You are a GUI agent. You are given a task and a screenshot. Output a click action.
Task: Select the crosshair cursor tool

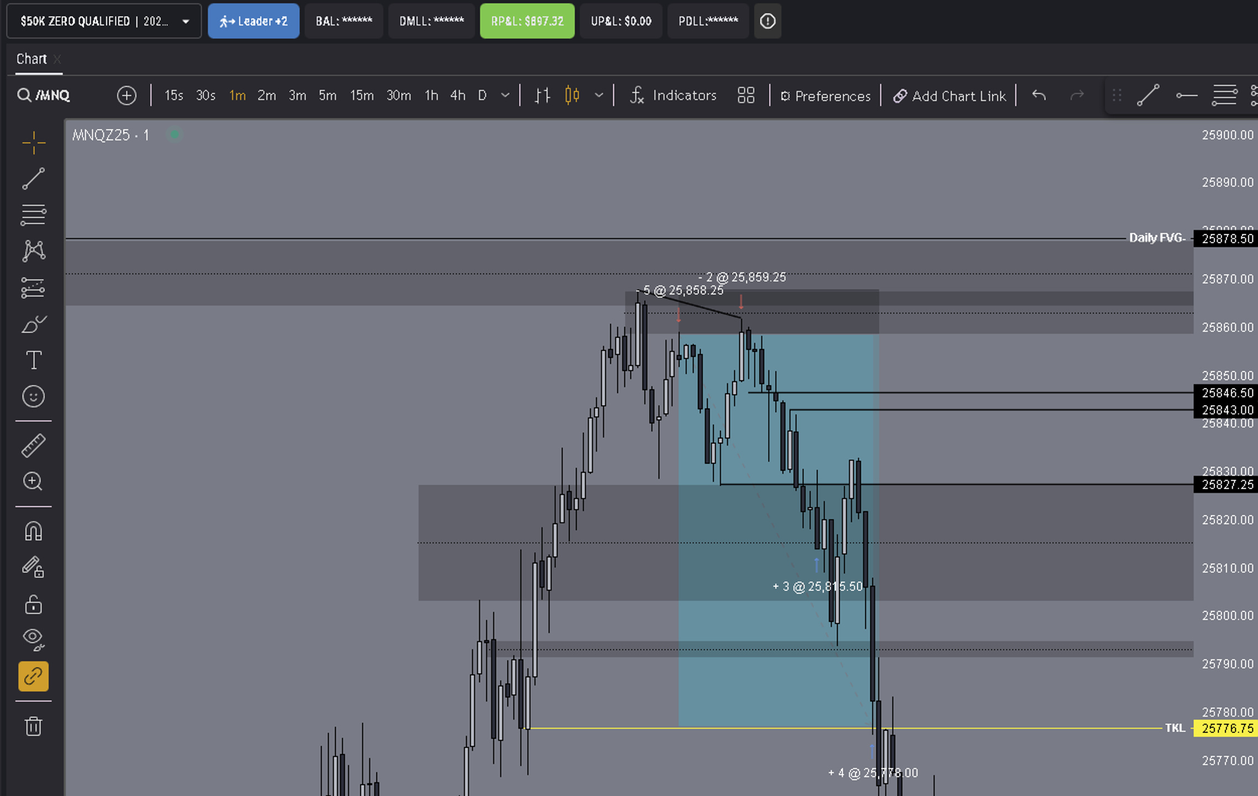pyautogui.click(x=34, y=143)
